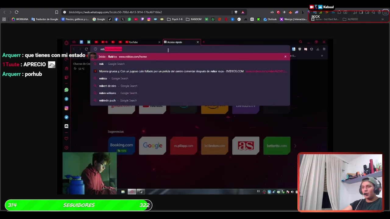Image resolution: width=390 pixels, height=219 pixels.
Task: Open the Opera GX logo menu
Action: (x=66, y=43)
